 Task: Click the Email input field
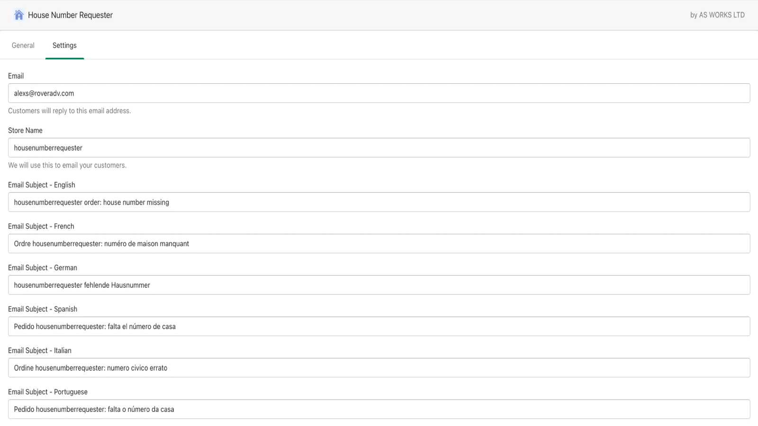(x=379, y=93)
